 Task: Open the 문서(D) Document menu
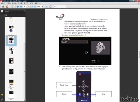[20, 3]
